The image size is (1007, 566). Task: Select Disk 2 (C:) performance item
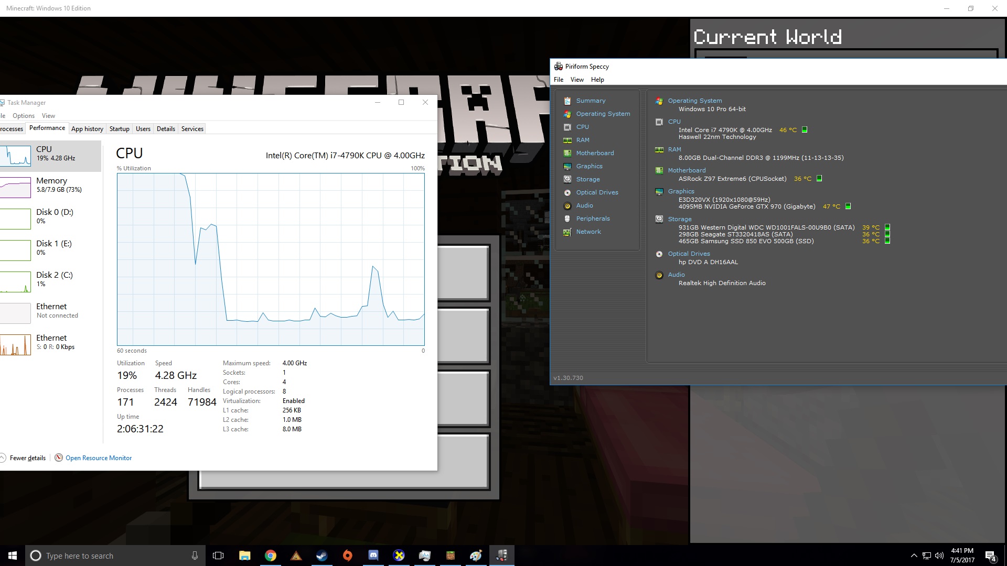pos(50,279)
